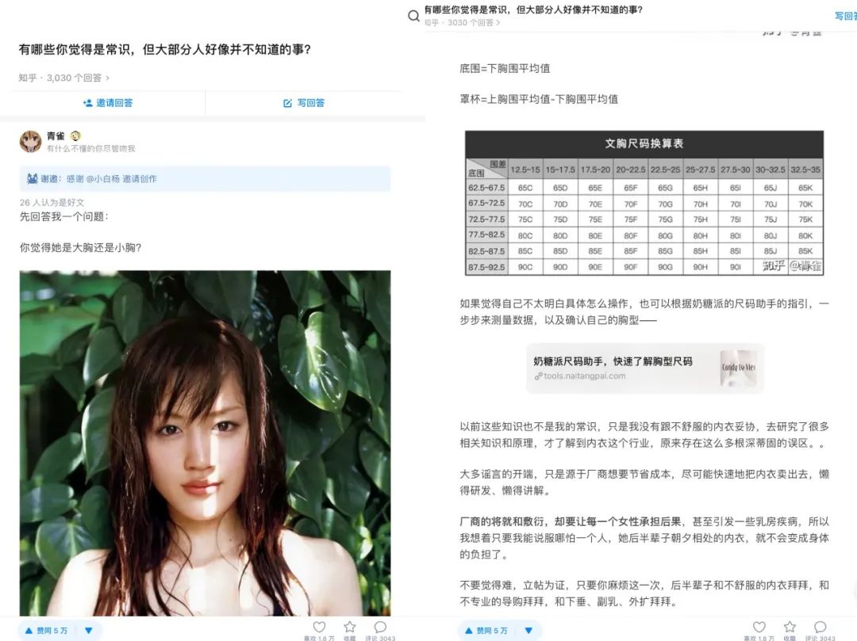This screenshot has height=641, width=857.
Task: Toggle the downvote triangle in left bottom bar
Action: coord(89,631)
